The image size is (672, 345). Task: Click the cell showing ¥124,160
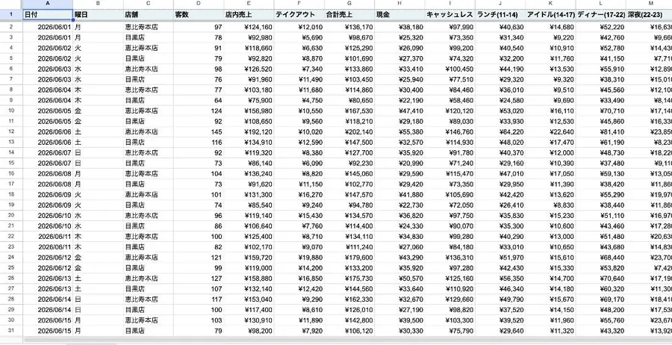[249, 27]
